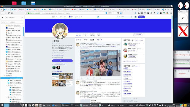Collapse the グループA bookmarks folder

click(x=7, y=85)
